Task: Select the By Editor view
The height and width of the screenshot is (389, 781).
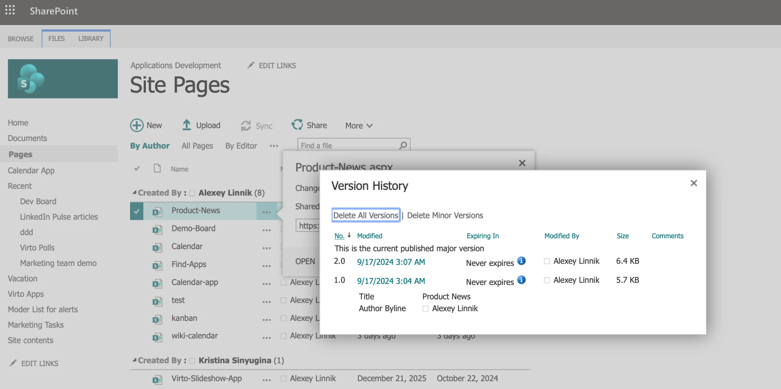Action: (241, 146)
